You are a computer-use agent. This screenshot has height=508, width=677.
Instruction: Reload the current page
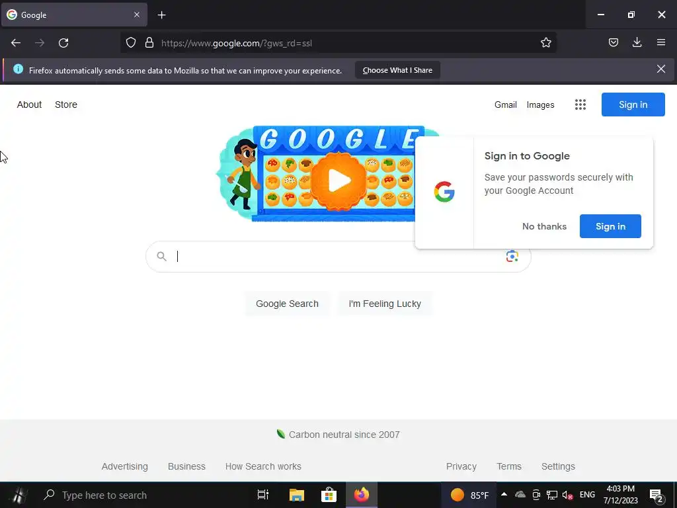pos(63,43)
